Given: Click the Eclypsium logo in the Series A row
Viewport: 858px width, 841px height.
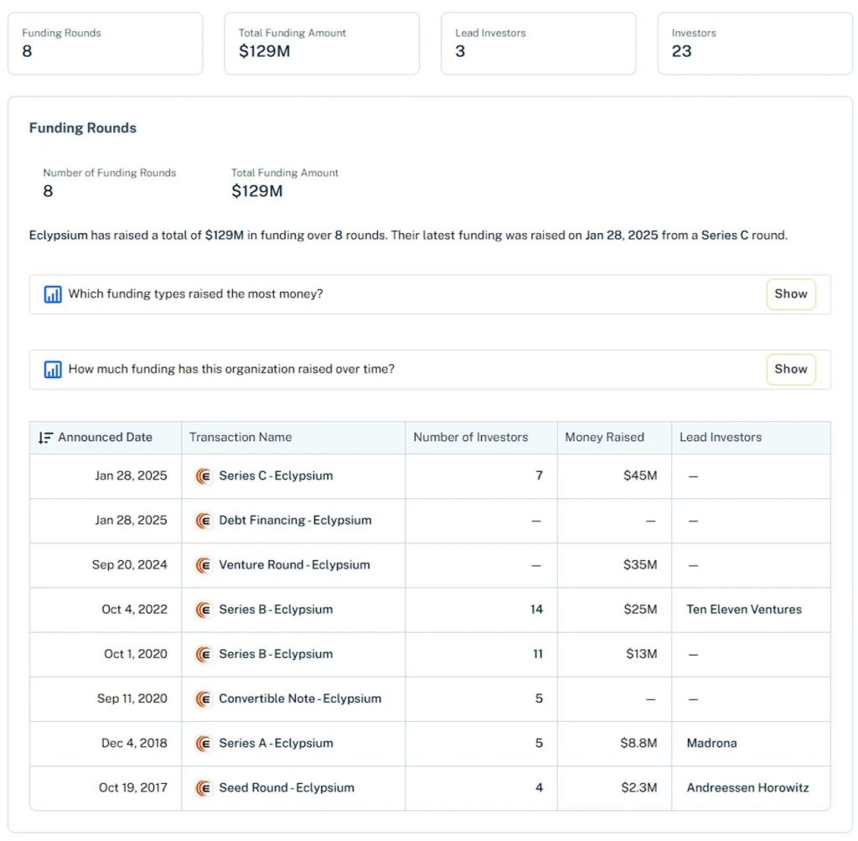Looking at the screenshot, I should (x=204, y=744).
